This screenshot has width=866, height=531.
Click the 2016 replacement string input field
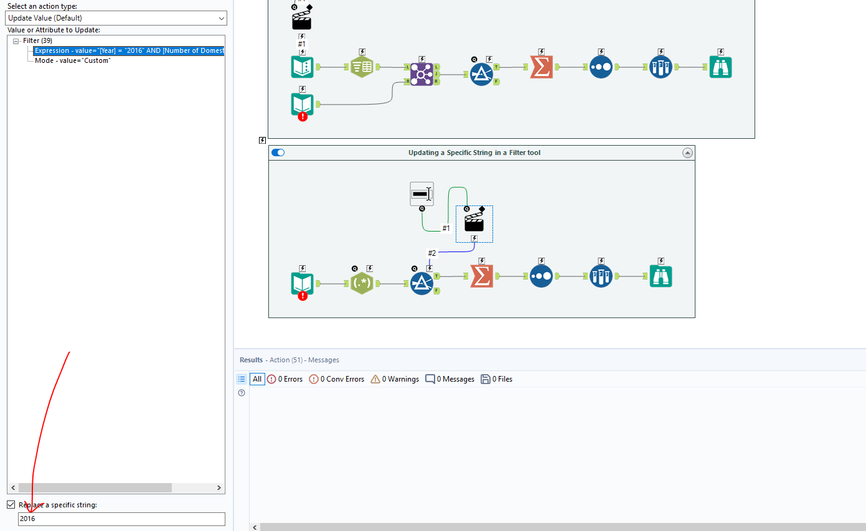click(x=121, y=519)
